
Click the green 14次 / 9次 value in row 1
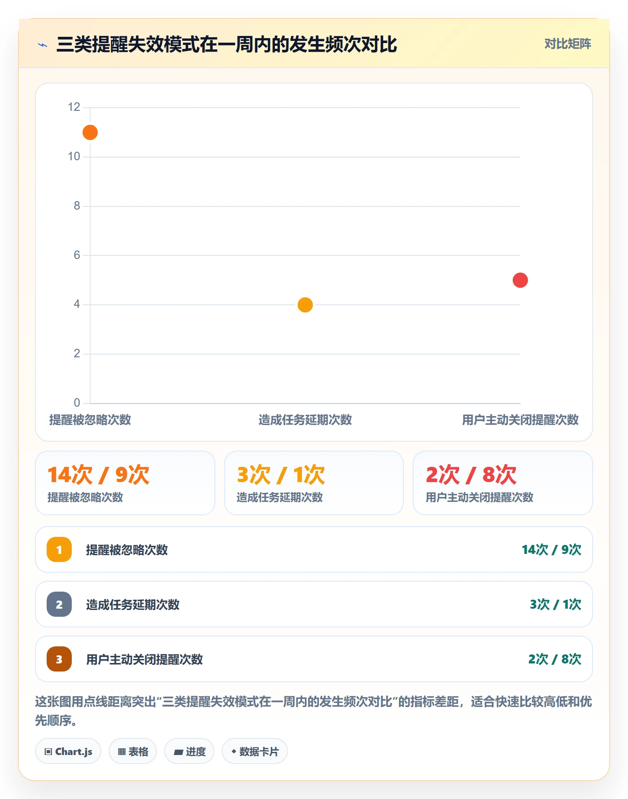click(x=551, y=550)
